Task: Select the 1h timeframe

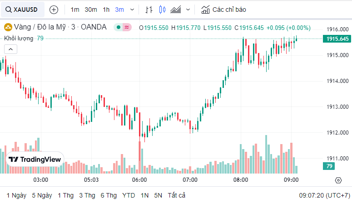Action: 106,10
